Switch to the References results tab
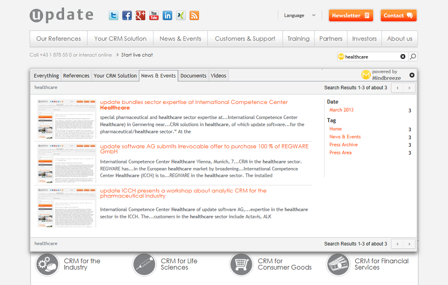Viewport: 448px width, 285px height. click(76, 76)
